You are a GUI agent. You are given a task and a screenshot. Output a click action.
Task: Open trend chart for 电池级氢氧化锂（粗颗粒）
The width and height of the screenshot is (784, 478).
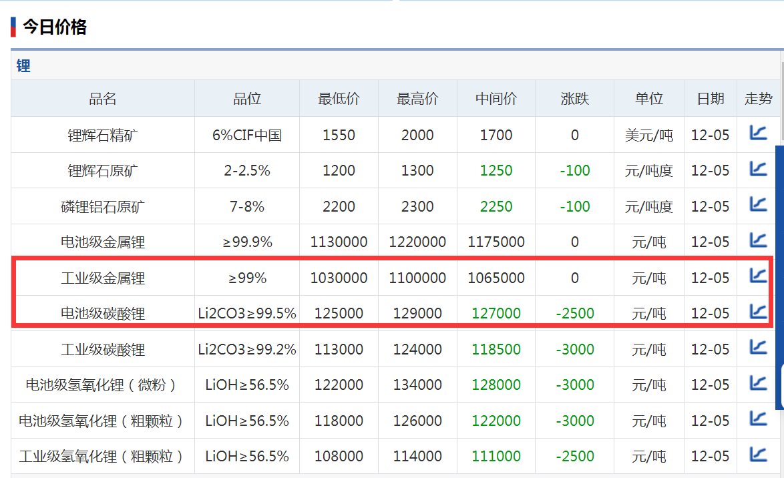pyautogui.click(x=758, y=419)
